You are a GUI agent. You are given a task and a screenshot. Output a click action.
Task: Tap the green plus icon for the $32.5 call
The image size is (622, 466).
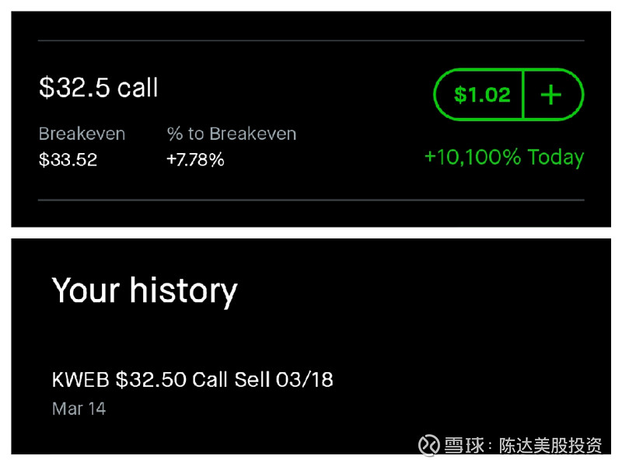pyautogui.click(x=551, y=95)
